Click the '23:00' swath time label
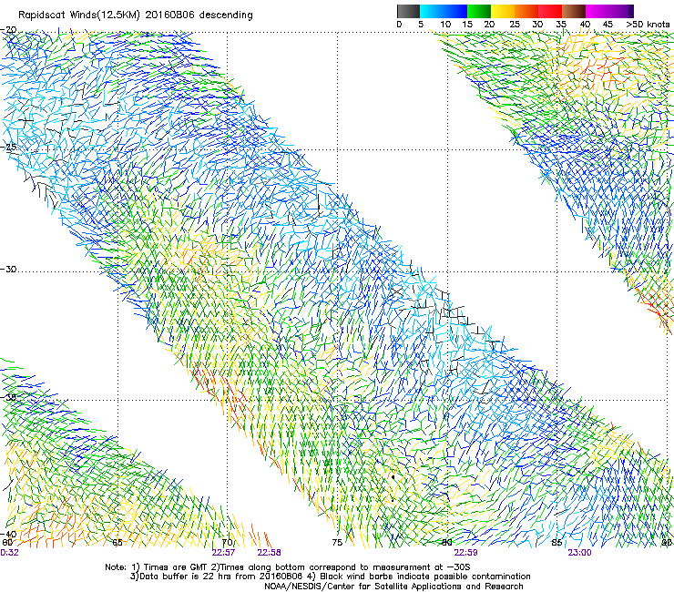674x592 pixels. click(579, 553)
